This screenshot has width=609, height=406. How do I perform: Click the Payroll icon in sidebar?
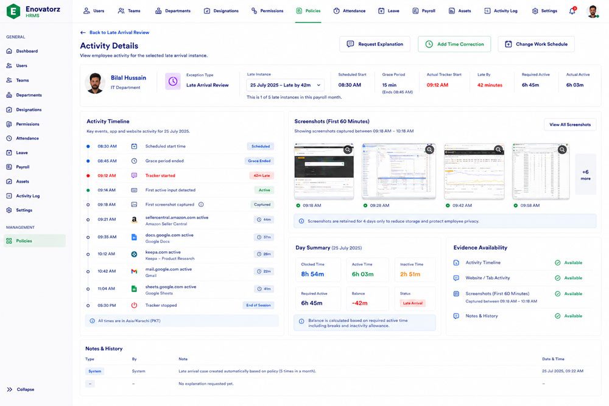(9, 167)
